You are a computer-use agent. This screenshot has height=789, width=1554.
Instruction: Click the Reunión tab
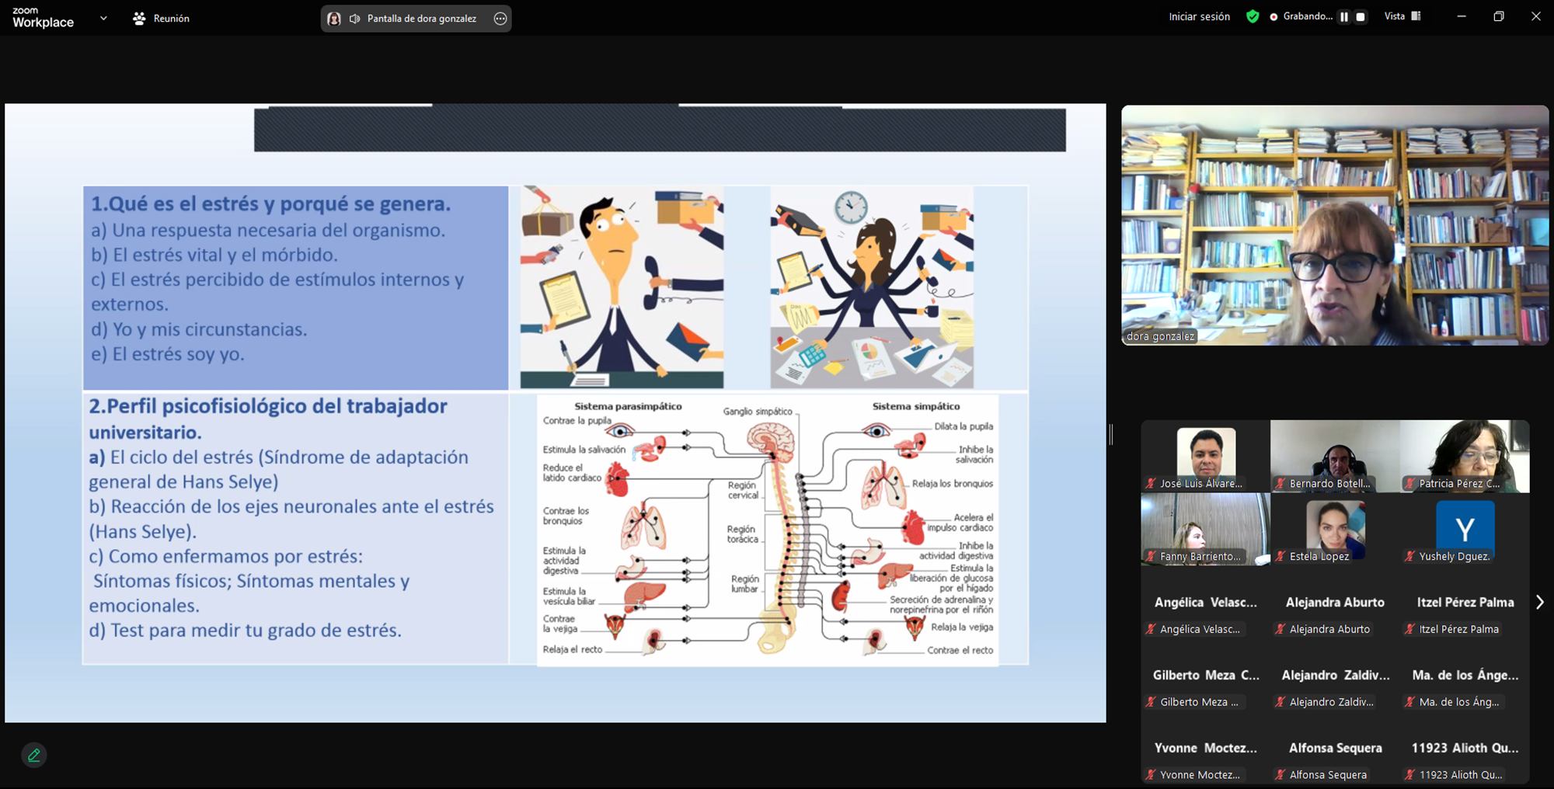[x=162, y=18]
